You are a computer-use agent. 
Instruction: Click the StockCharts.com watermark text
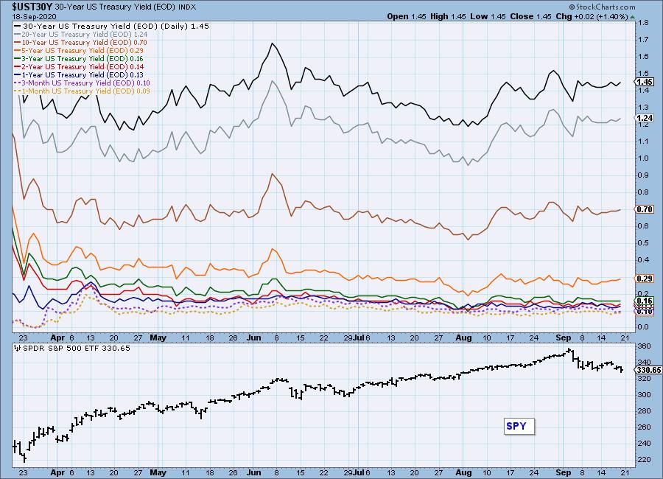click(x=603, y=7)
